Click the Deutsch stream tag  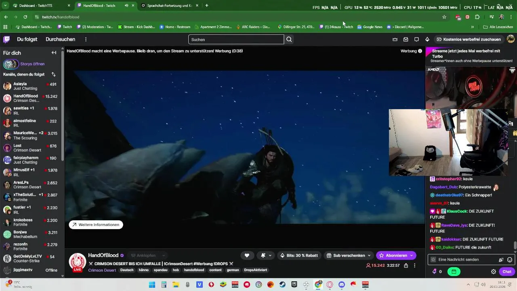(x=127, y=270)
